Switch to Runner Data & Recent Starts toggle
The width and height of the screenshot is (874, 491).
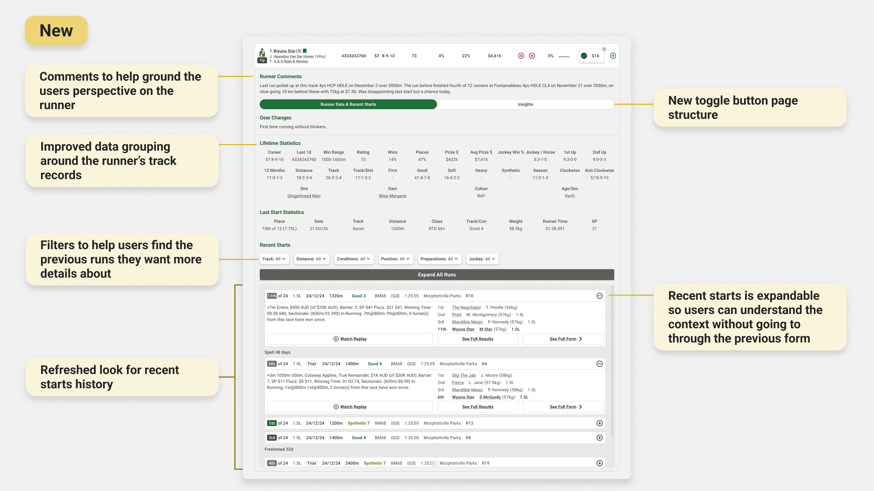(348, 104)
